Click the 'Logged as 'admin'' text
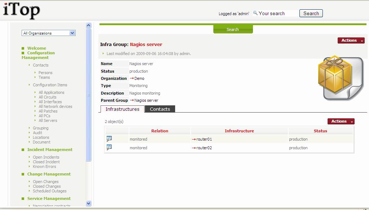 [234, 14]
